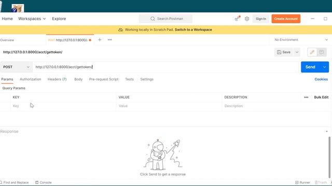Send the POST request
Image resolution: width=332 pixels, height=186 pixels.
310,67
